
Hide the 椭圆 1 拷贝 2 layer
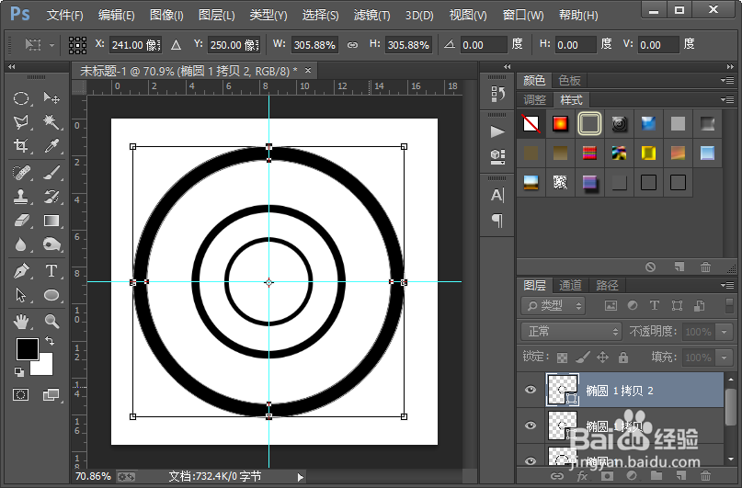tap(530, 390)
